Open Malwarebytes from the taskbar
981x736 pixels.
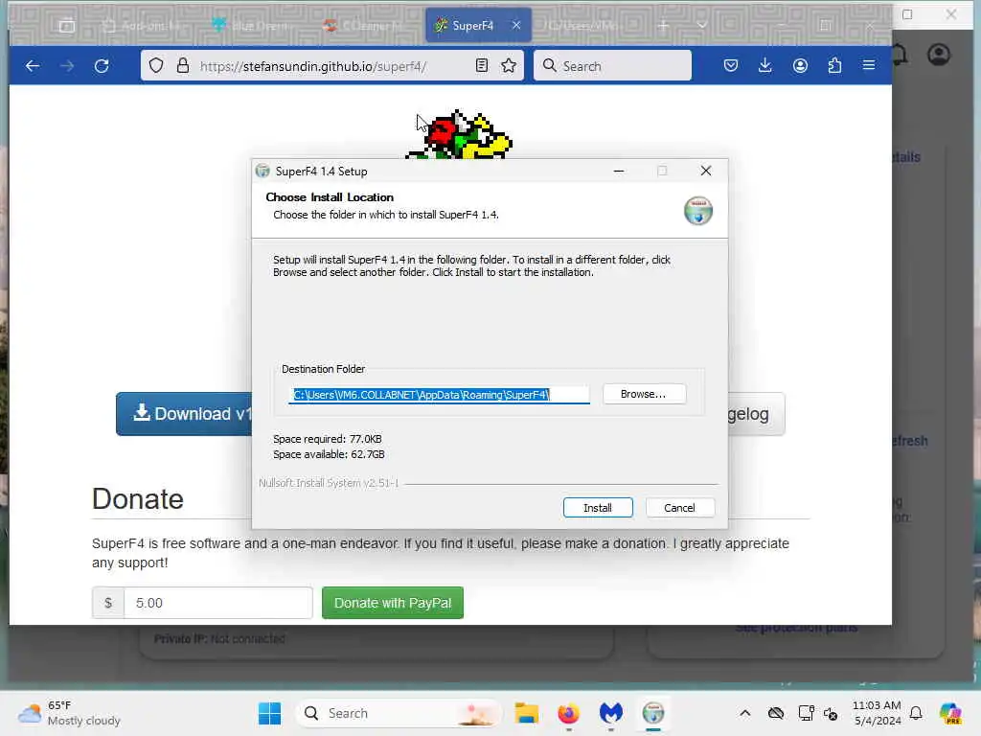click(x=610, y=713)
